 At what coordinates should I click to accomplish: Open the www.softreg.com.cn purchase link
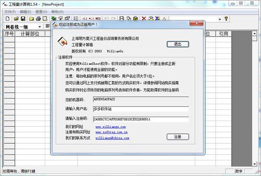click(111, 132)
